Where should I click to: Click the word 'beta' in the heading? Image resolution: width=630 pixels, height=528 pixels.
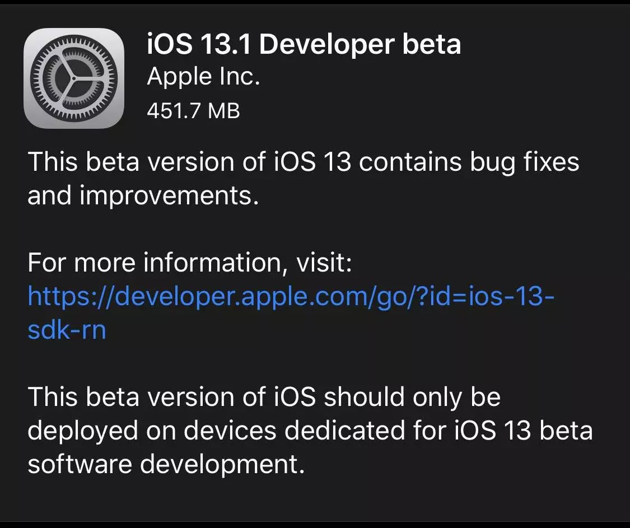432,44
